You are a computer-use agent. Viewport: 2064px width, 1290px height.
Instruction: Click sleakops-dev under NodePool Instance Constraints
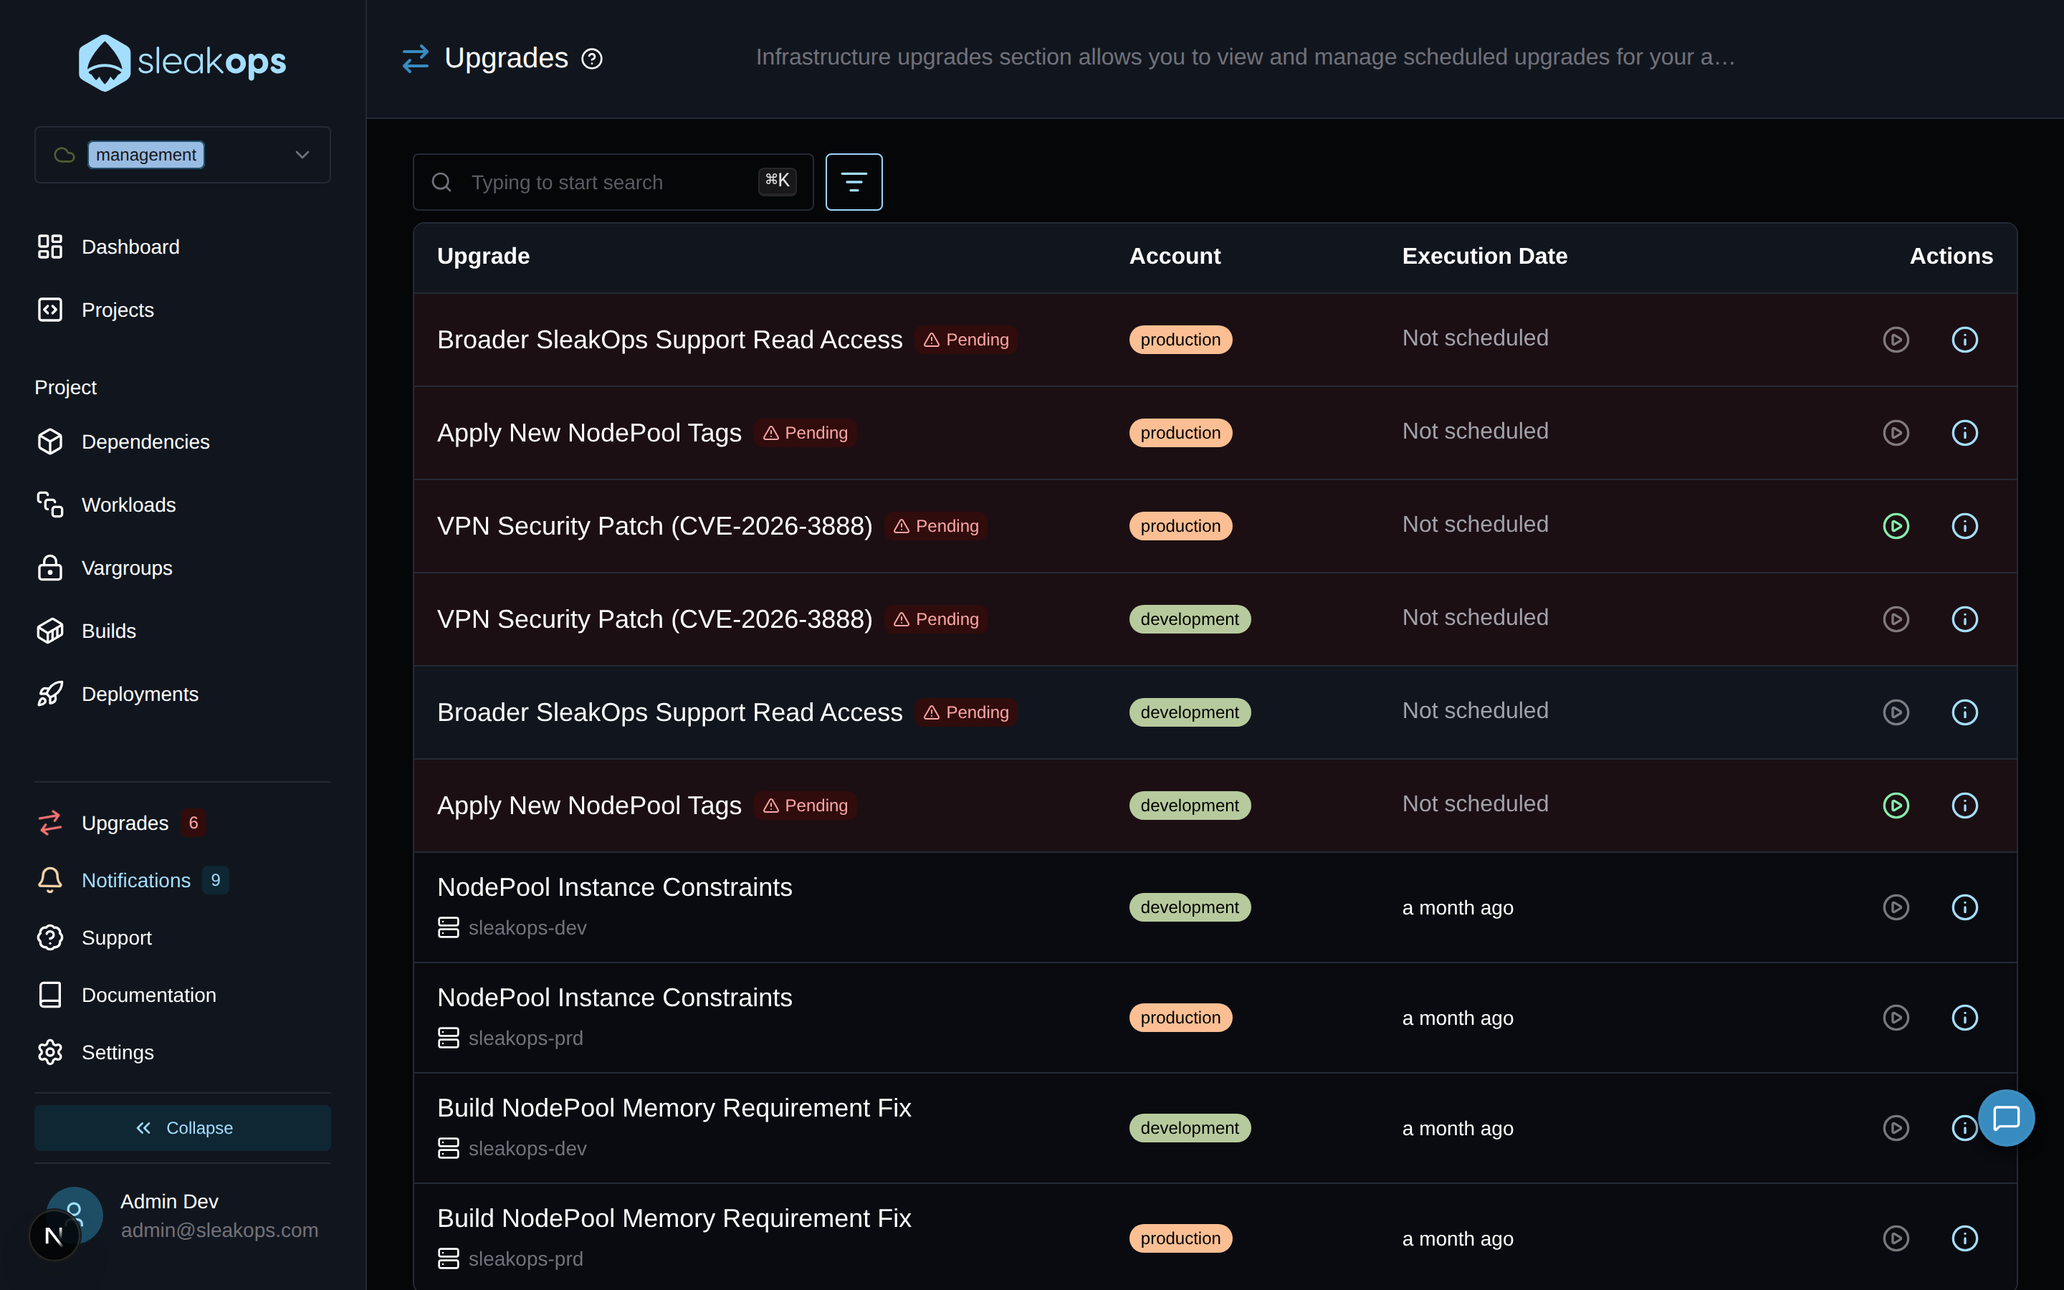[x=527, y=927]
